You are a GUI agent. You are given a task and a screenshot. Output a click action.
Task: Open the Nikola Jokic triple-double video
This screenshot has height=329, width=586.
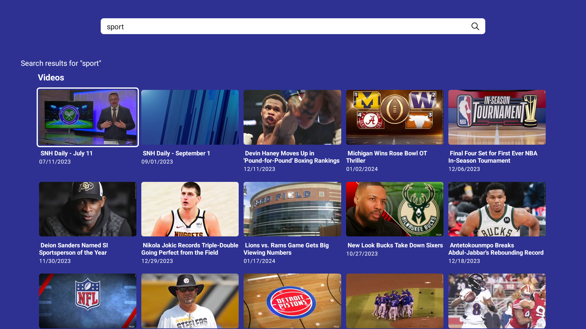tap(190, 209)
